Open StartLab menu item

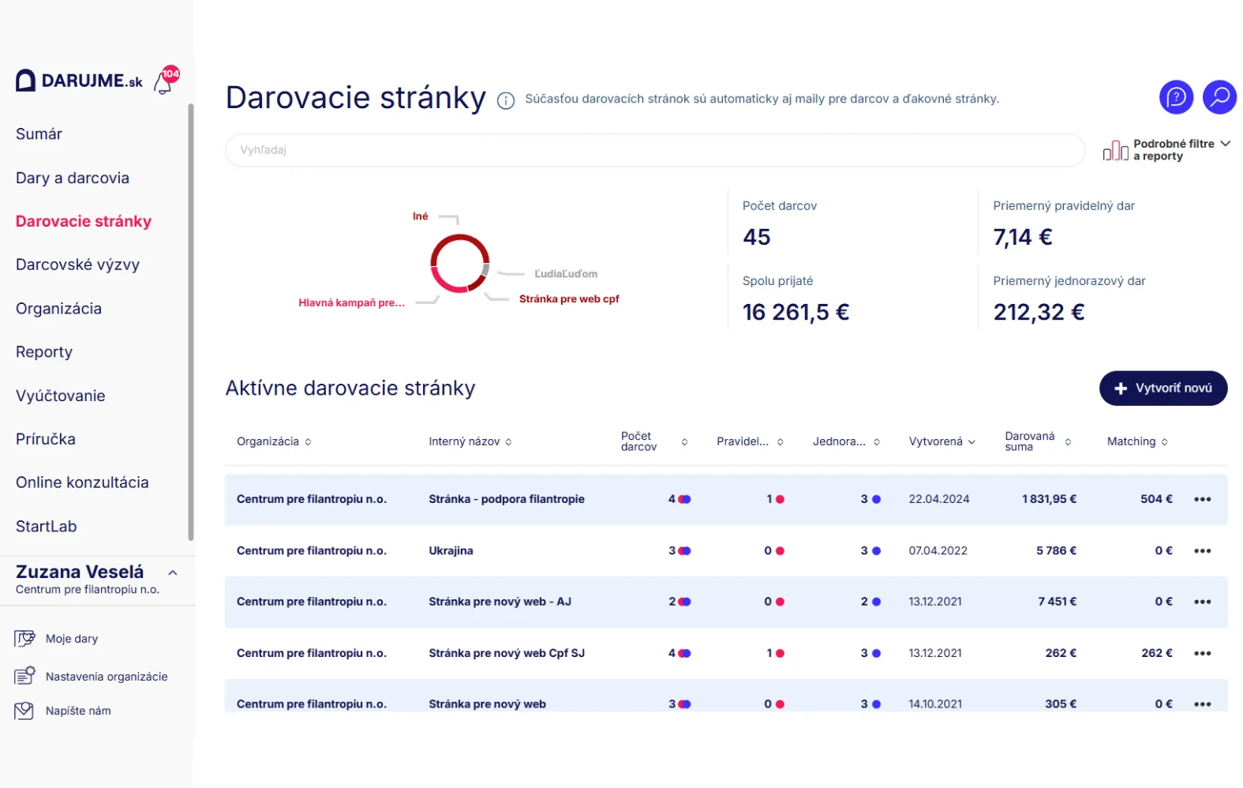46,526
